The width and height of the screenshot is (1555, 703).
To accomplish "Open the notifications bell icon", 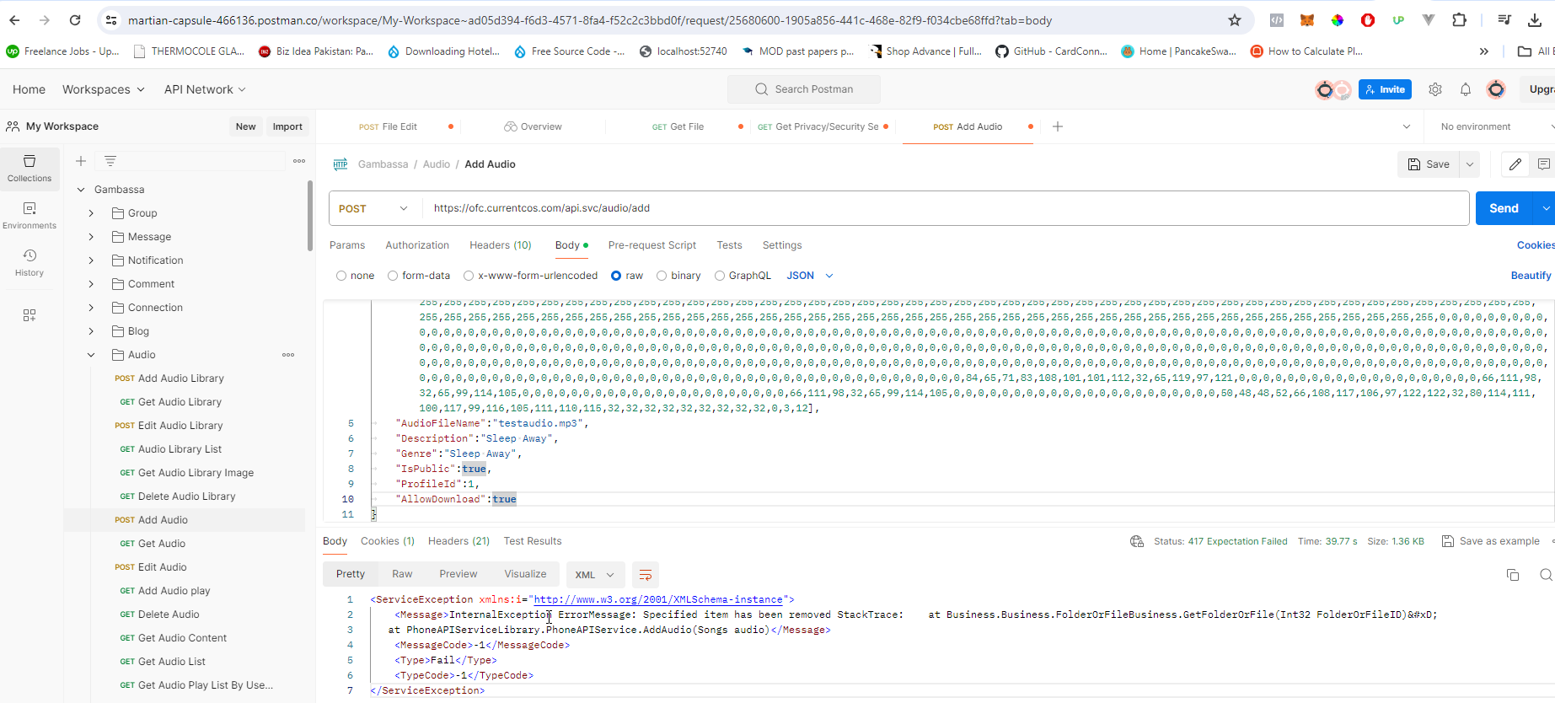I will click(x=1466, y=89).
